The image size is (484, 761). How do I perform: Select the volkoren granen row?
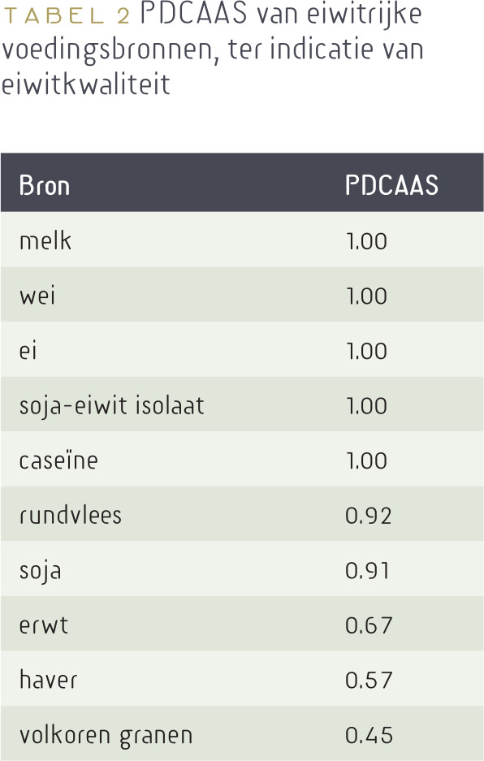click(x=242, y=733)
